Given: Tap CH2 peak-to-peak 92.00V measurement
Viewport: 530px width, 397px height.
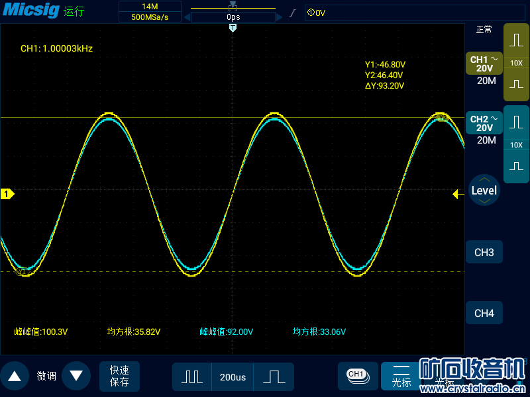Looking at the screenshot, I should point(226,332).
